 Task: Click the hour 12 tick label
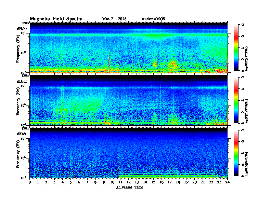click(128, 182)
